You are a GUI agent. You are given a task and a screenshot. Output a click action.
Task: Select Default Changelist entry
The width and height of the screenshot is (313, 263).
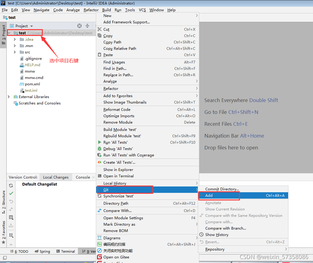click(39, 184)
